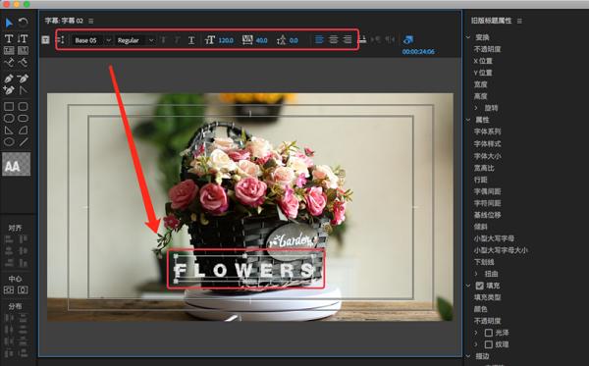This screenshot has height=366, width=589.
Task: Open the Regular font style dropdown
Action: coord(134,40)
